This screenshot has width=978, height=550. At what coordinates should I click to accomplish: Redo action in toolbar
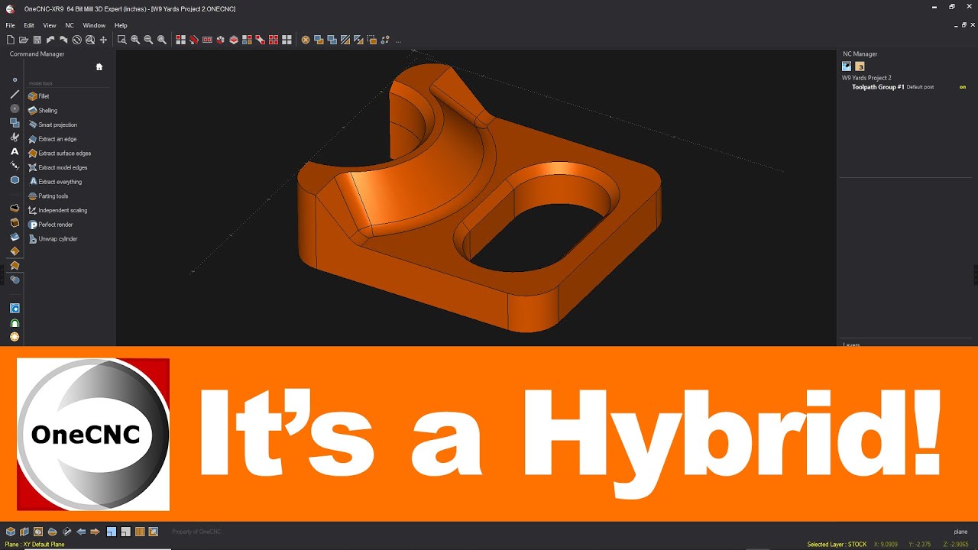point(63,40)
